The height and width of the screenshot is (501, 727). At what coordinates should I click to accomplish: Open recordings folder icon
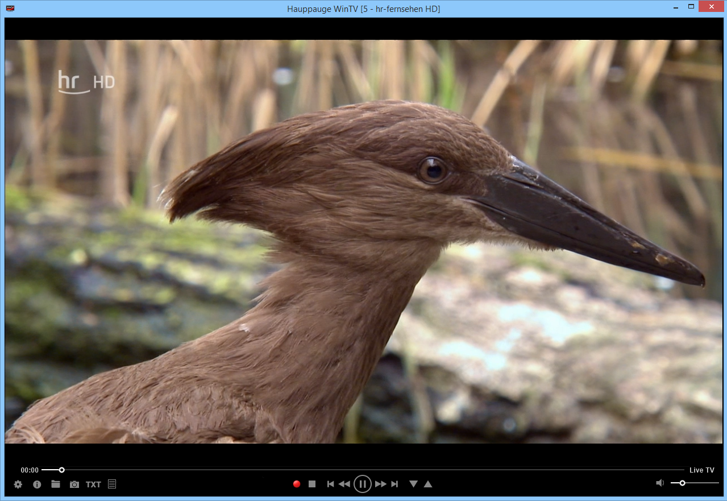point(56,485)
